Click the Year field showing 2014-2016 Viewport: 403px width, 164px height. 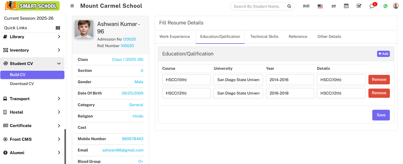pos(290,80)
